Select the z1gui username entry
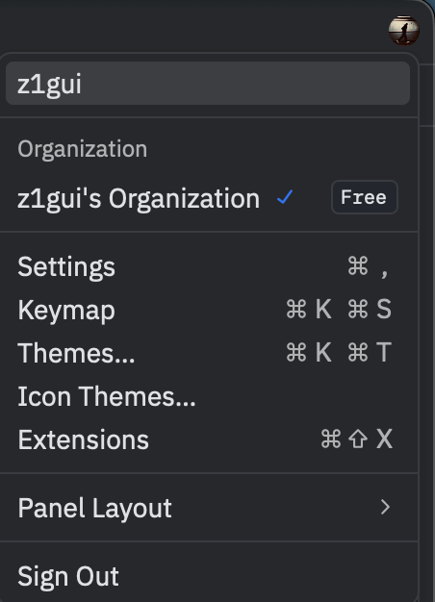The image size is (435, 602). click(x=208, y=84)
